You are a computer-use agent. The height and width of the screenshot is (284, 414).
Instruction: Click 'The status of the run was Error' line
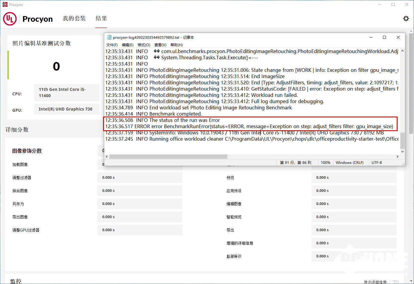click(x=162, y=120)
